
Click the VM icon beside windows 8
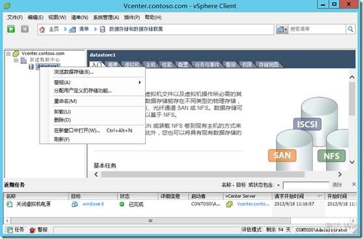pos(75,204)
